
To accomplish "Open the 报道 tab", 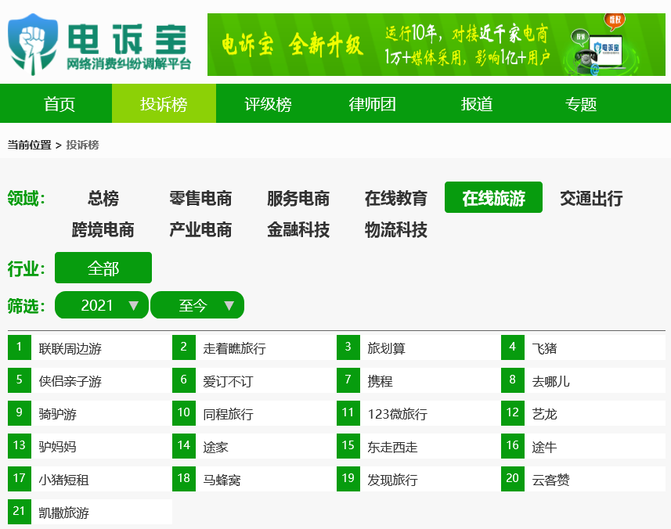I will coord(476,104).
